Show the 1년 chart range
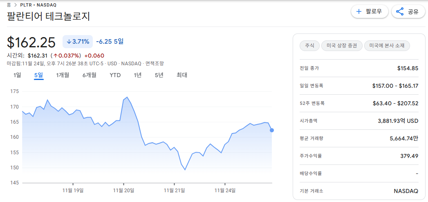 pos(138,75)
